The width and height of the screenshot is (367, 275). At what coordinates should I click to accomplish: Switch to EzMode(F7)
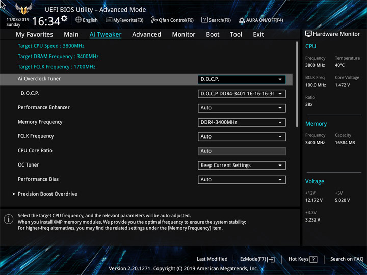pyautogui.click(x=257, y=259)
